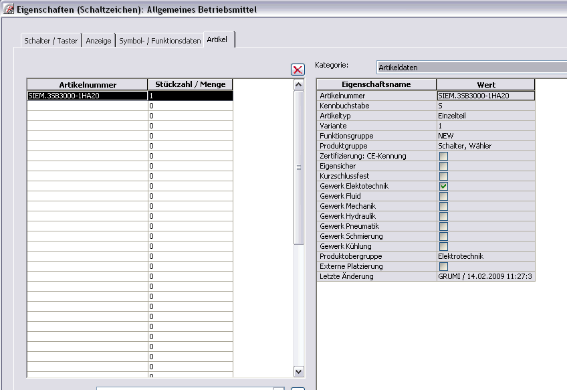Click the Stückzahl / Menge column header

click(x=190, y=85)
